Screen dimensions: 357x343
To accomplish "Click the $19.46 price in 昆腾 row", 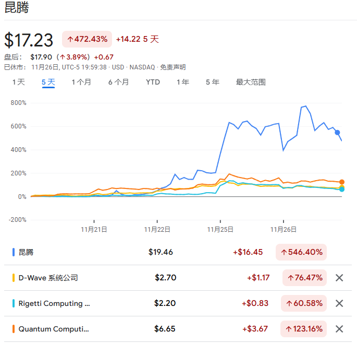I will tap(161, 252).
